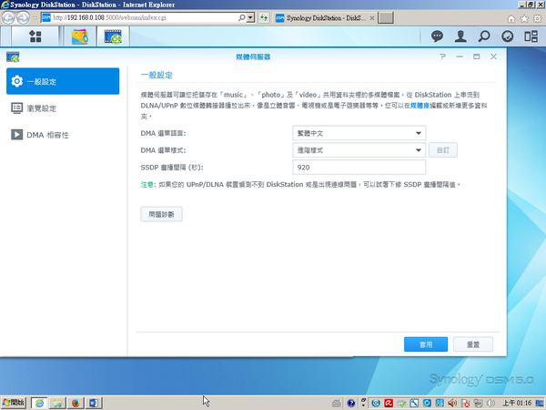Open the DMA 相容性 sidebar tab
This screenshot has width=546, height=410.
pyautogui.click(x=62, y=134)
